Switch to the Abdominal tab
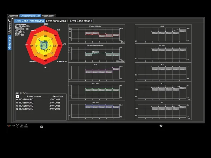Image resolution: width=211 pixels, height=158 pixels. click(13, 16)
